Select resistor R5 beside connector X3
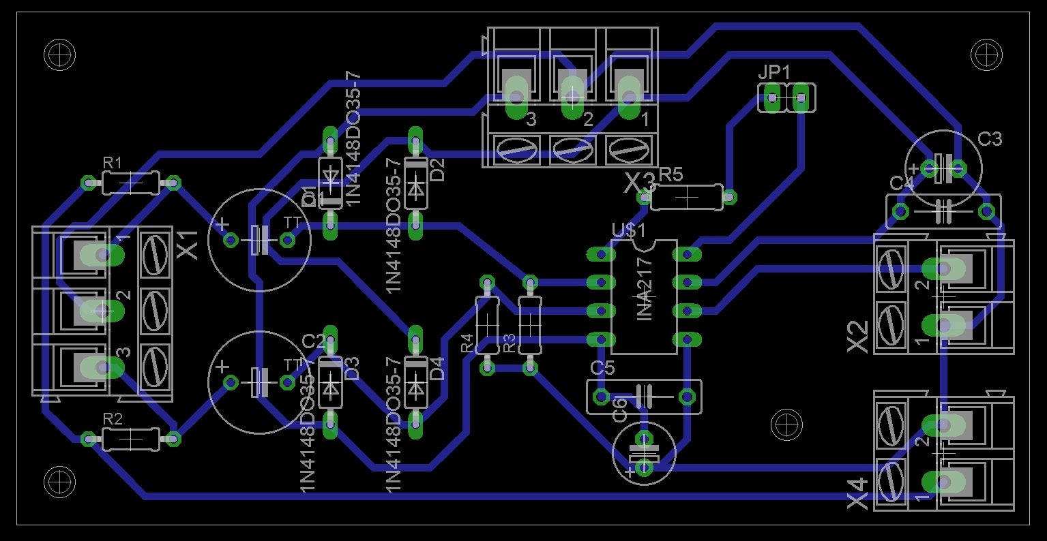Viewport: 1047px width, 541px height. pos(685,196)
